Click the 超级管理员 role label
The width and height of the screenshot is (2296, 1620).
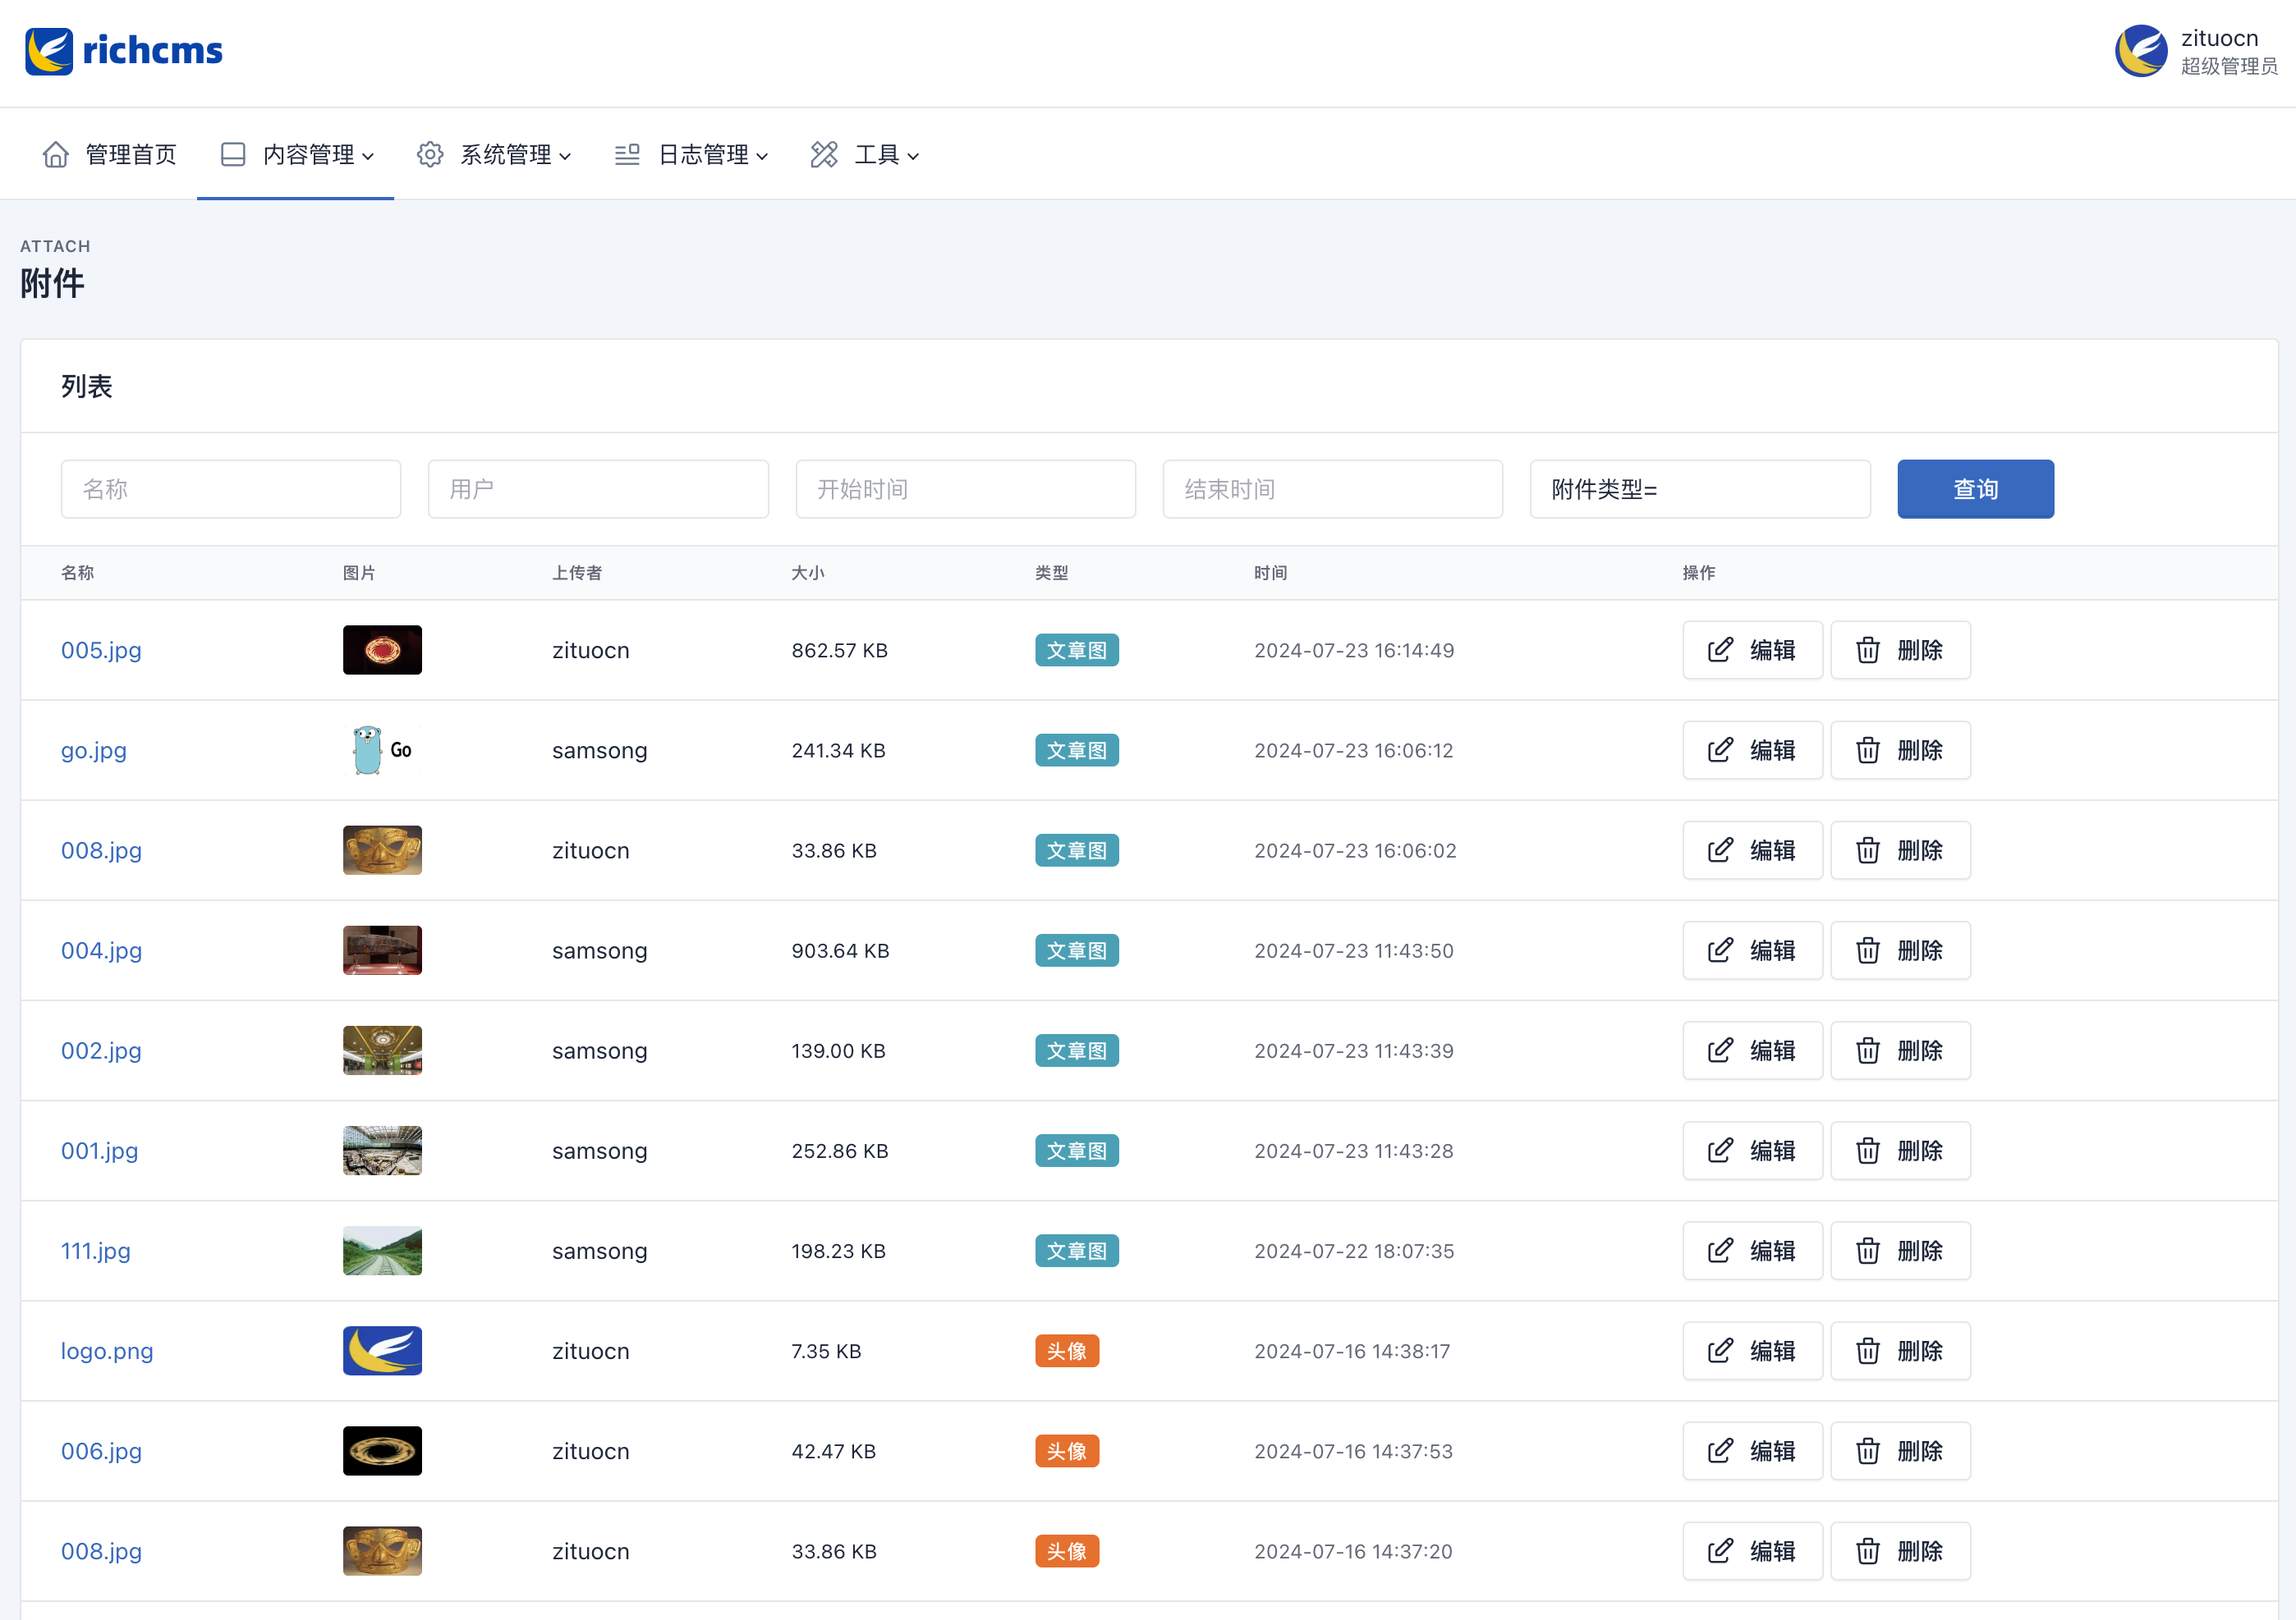[2229, 67]
